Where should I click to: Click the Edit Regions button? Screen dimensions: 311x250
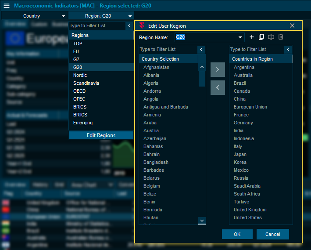[101, 135]
